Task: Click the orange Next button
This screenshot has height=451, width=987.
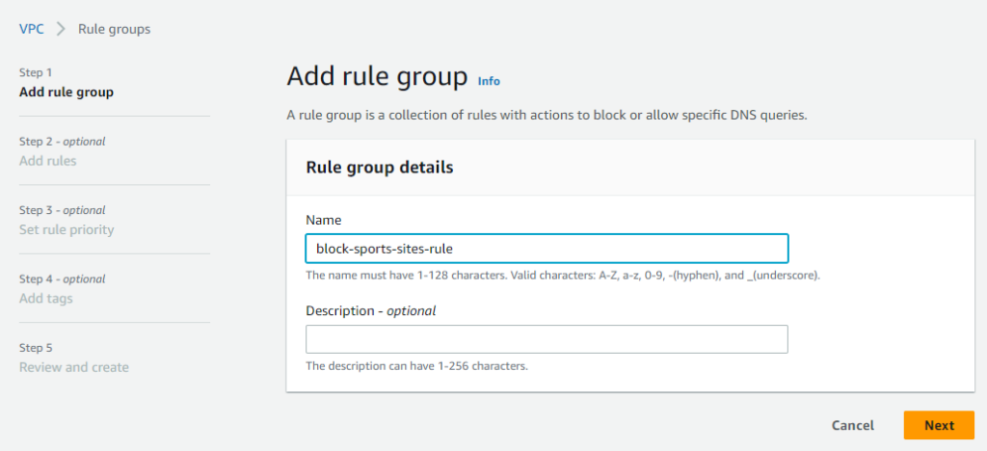Action: click(x=939, y=425)
